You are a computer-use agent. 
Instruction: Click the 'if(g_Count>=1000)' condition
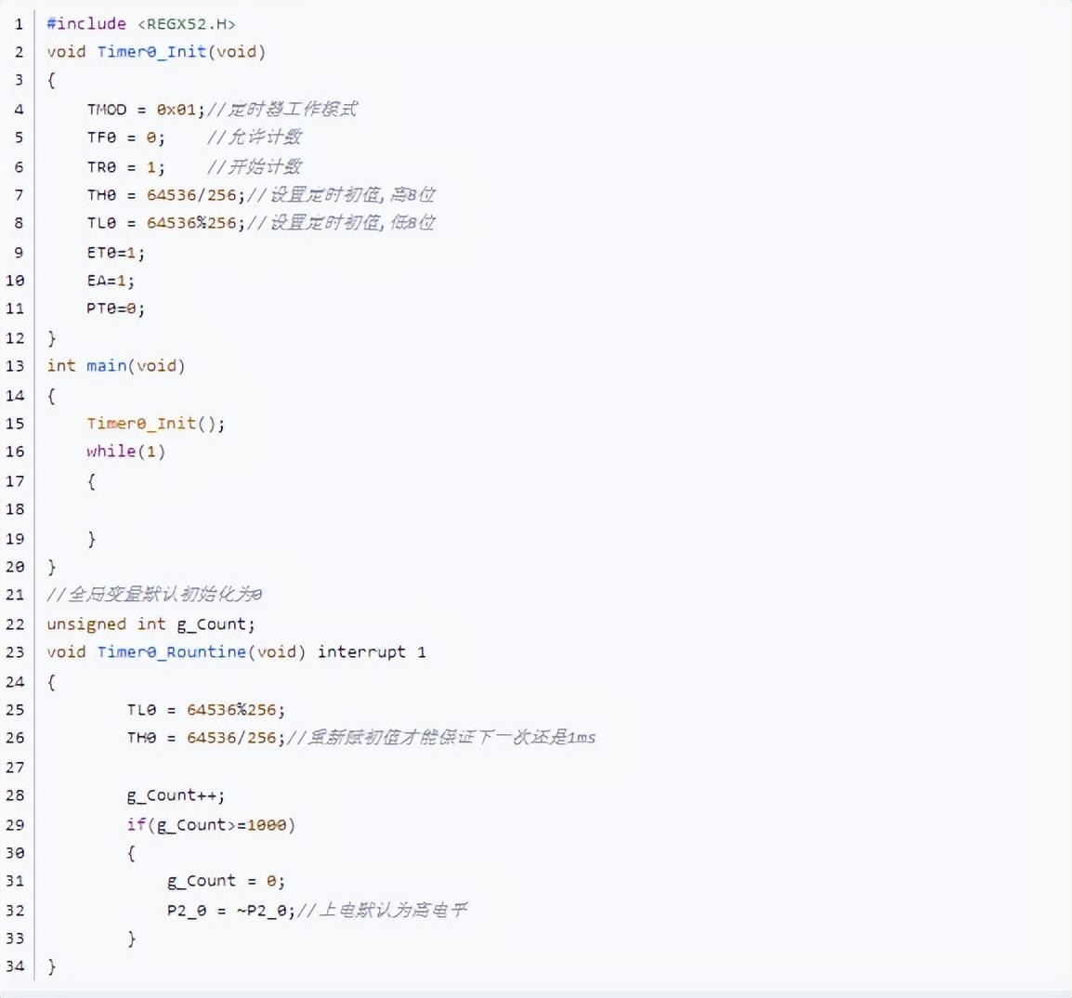tap(211, 825)
